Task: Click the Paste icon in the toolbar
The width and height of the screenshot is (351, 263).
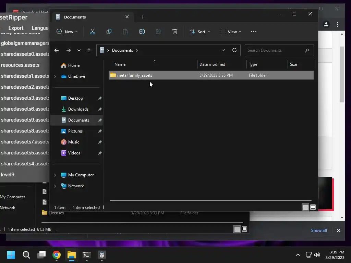Action: pyautogui.click(x=125, y=32)
